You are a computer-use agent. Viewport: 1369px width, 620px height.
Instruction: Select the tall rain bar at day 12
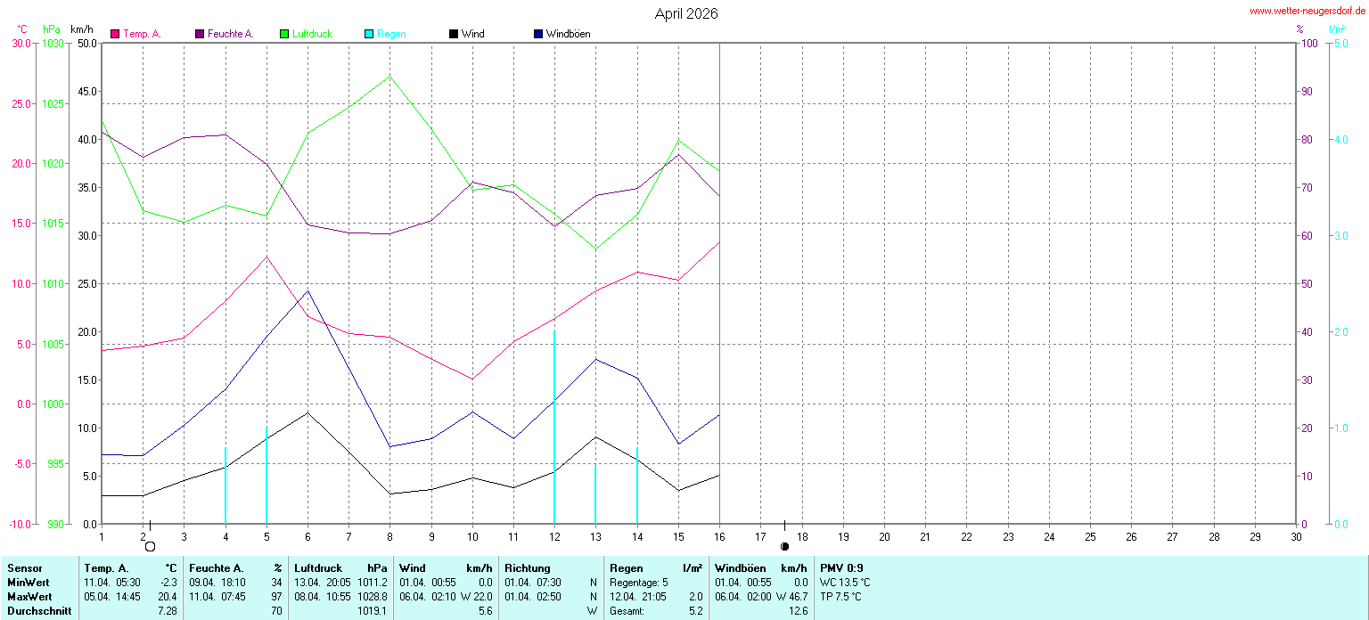(554, 428)
